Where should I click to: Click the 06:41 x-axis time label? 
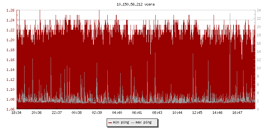pos(137,113)
